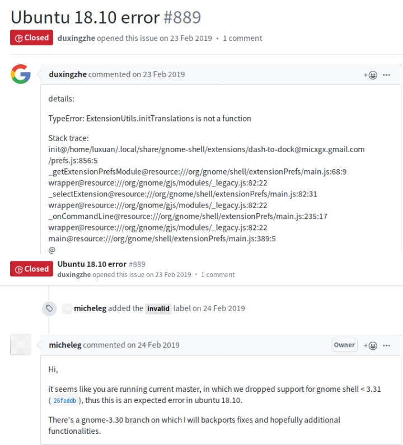This screenshot has height=445, width=403.
Task: Open options menu on duxingzhe's comment
Action: tap(386, 74)
